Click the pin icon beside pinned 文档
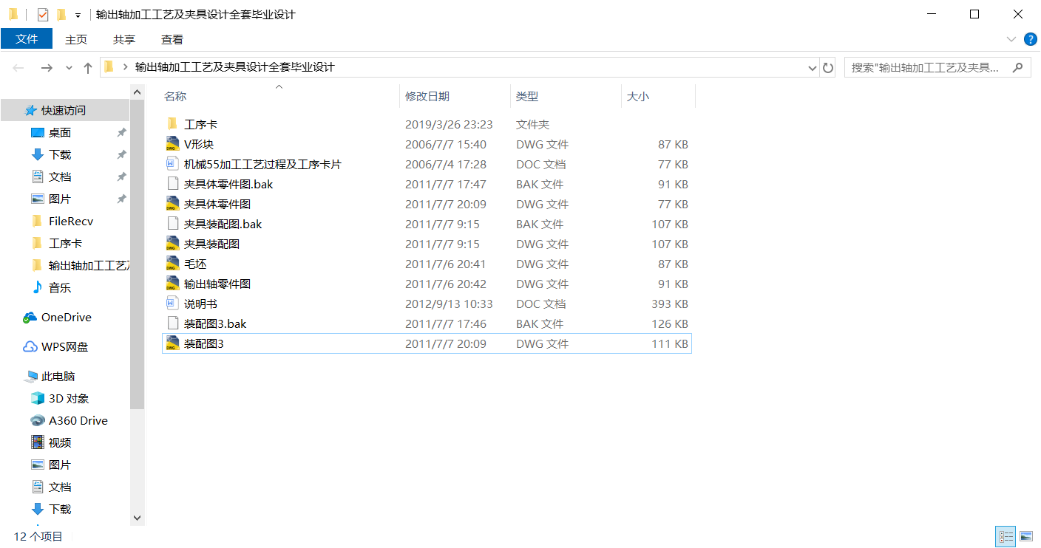The width and height of the screenshot is (1041, 548). (121, 177)
